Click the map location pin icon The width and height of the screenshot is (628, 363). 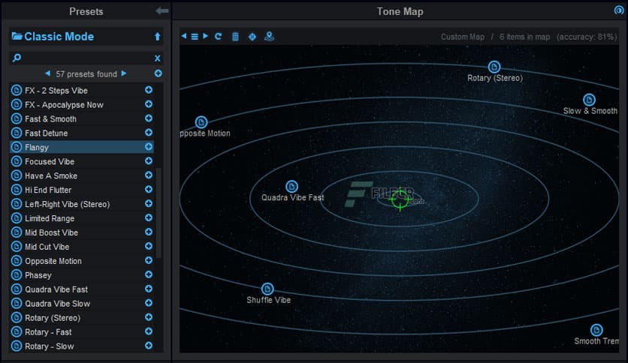pyautogui.click(x=270, y=37)
